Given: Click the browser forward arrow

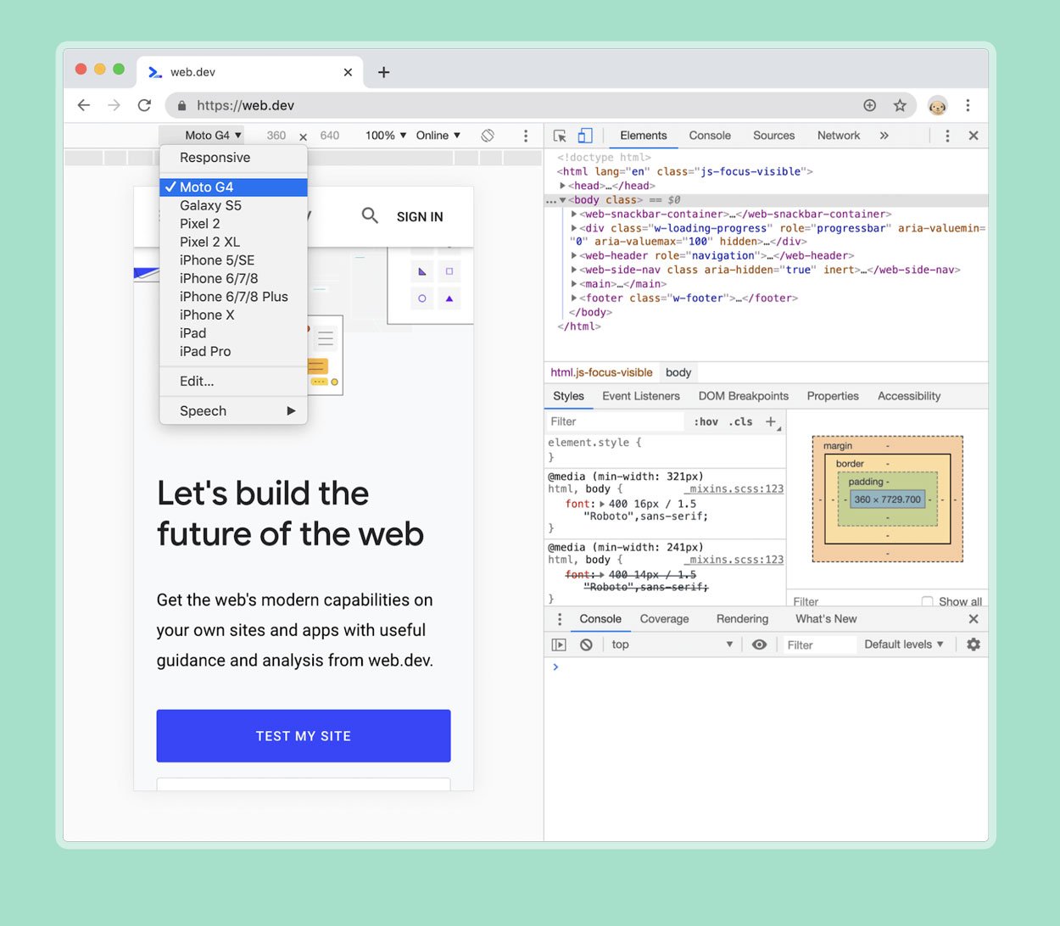Looking at the screenshot, I should (x=114, y=105).
